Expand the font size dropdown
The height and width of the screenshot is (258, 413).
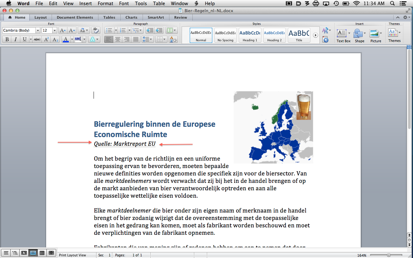coord(55,30)
